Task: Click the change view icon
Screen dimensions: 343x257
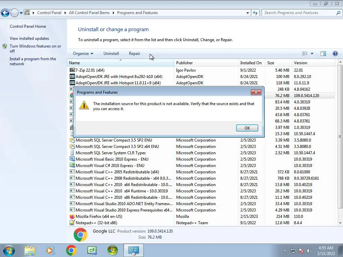Action: (x=304, y=54)
